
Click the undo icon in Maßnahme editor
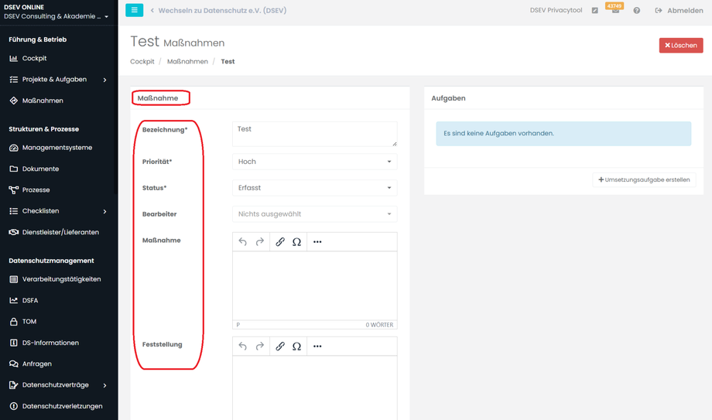click(x=243, y=242)
